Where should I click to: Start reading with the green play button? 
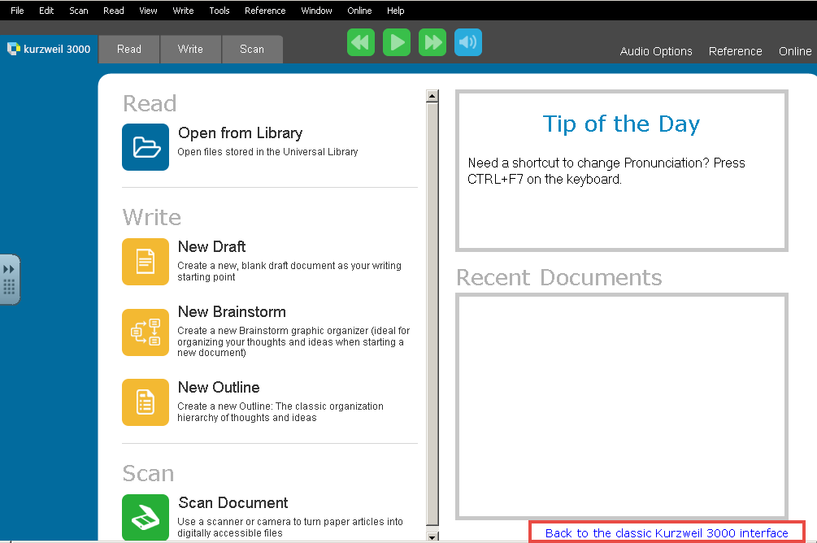[x=397, y=42]
